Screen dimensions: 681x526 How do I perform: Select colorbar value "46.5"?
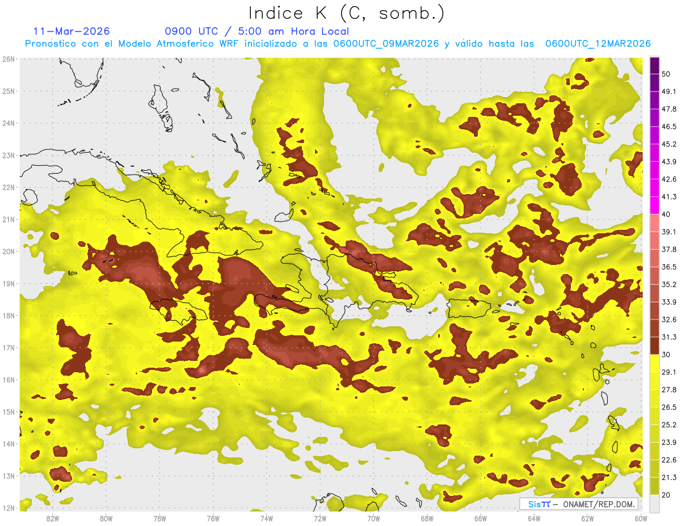(669, 127)
